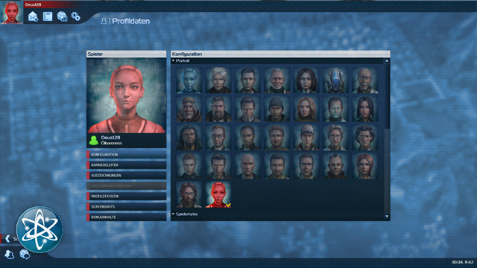Select the mohawk man portrait

pos(335,166)
